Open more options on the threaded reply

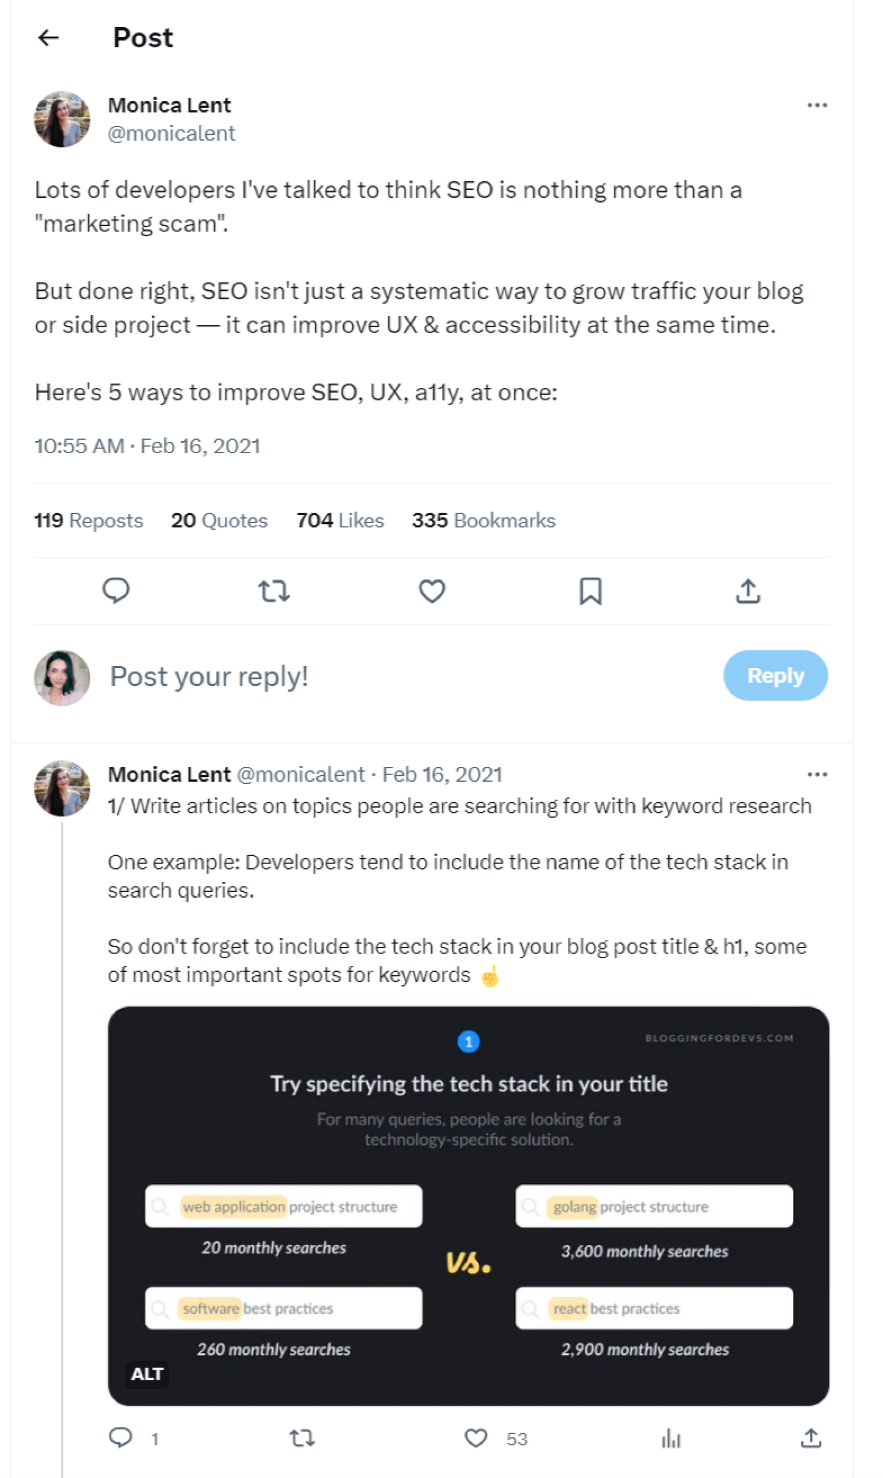click(x=816, y=775)
